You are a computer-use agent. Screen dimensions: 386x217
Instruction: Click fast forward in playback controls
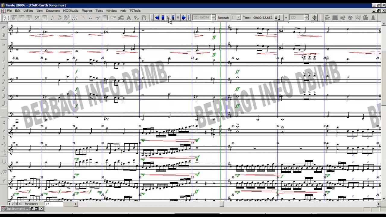[183, 18]
